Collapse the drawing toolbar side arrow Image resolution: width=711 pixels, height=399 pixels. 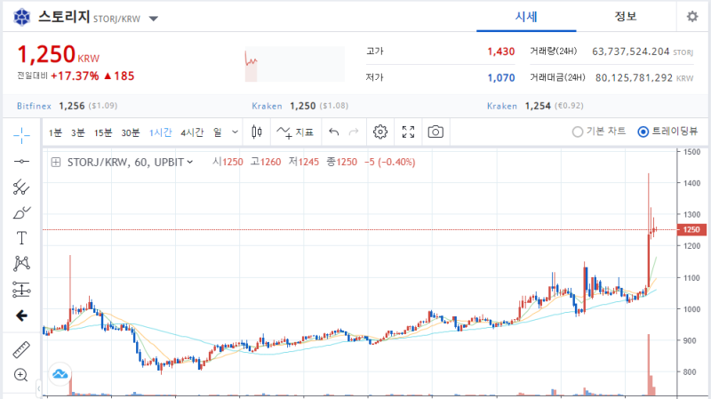(38, 388)
